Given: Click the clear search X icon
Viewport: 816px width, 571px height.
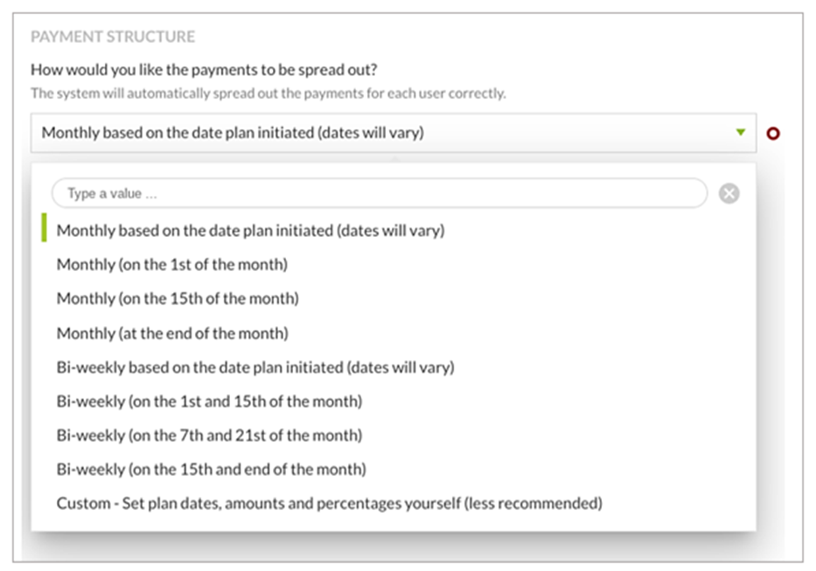Looking at the screenshot, I should click(729, 193).
